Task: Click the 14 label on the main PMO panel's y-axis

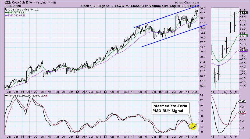Action: point(201,95)
